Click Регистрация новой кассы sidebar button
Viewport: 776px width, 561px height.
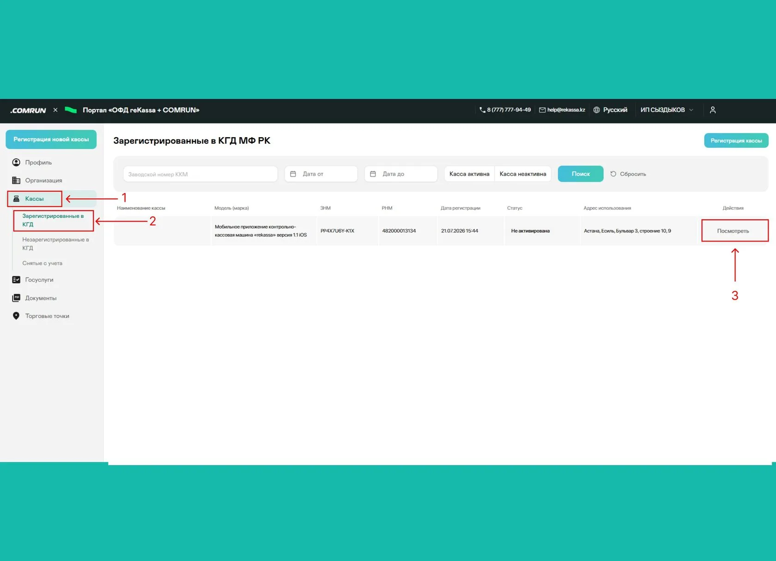point(51,139)
